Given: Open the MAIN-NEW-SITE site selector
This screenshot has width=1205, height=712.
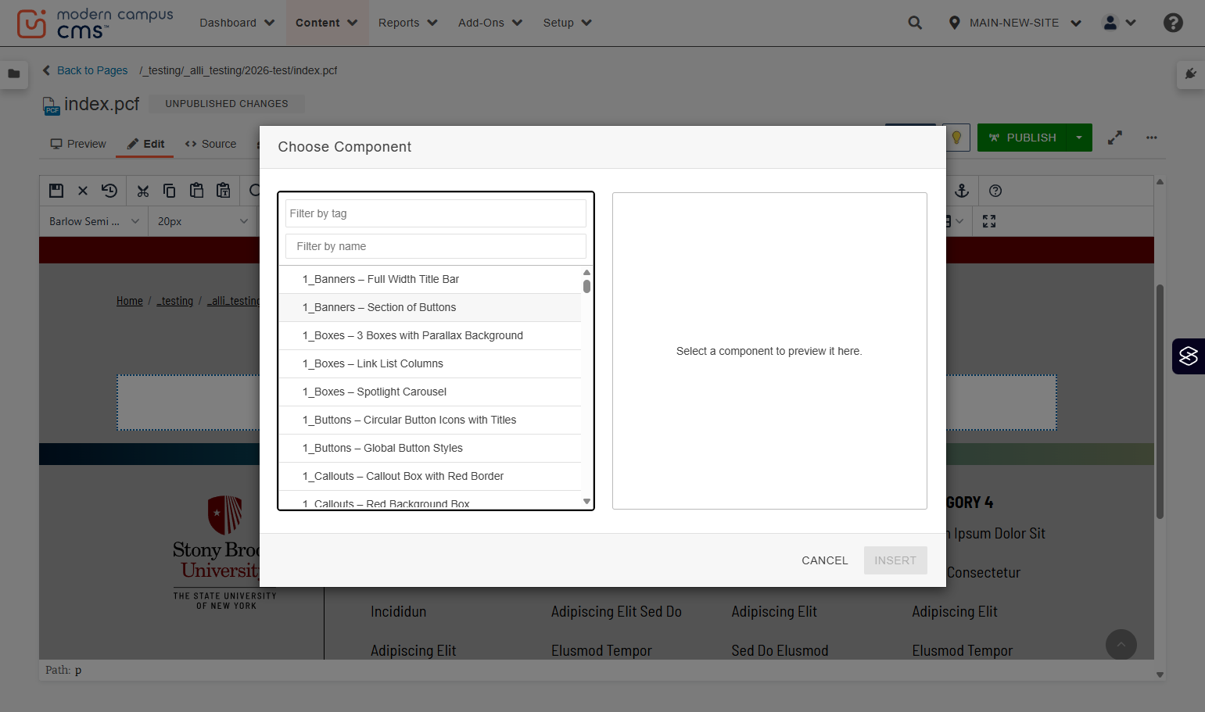Looking at the screenshot, I should pos(1015,23).
